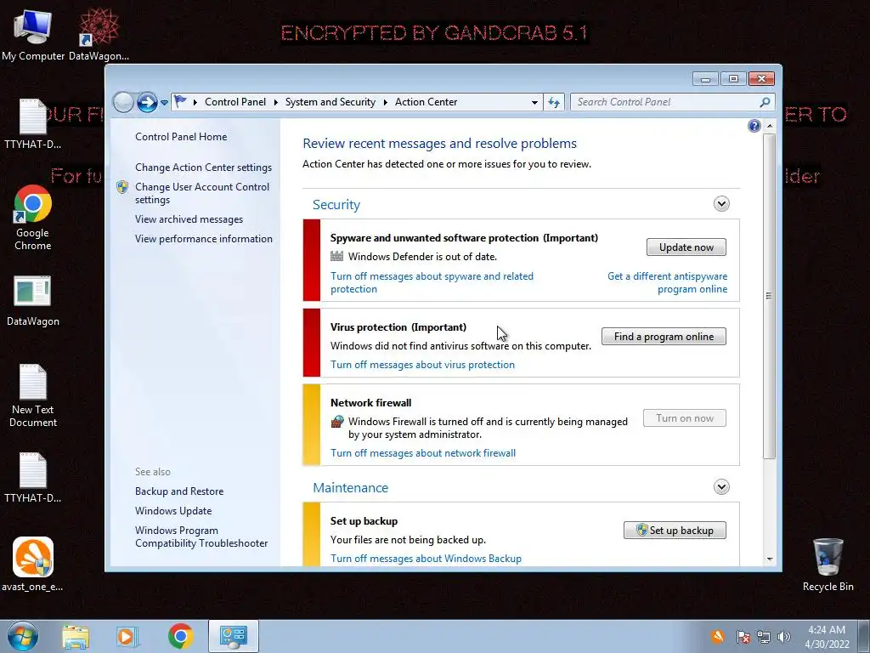This screenshot has width=870, height=653.
Task: Open the Recycle Bin
Action: (828, 565)
